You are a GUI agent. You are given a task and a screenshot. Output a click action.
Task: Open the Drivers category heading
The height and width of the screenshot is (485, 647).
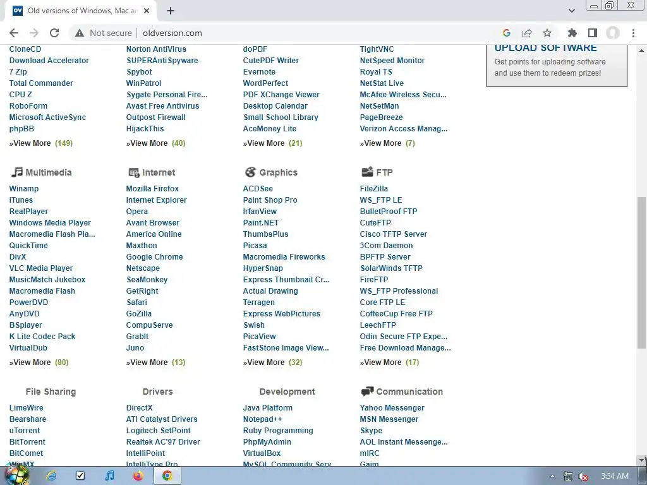(157, 392)
